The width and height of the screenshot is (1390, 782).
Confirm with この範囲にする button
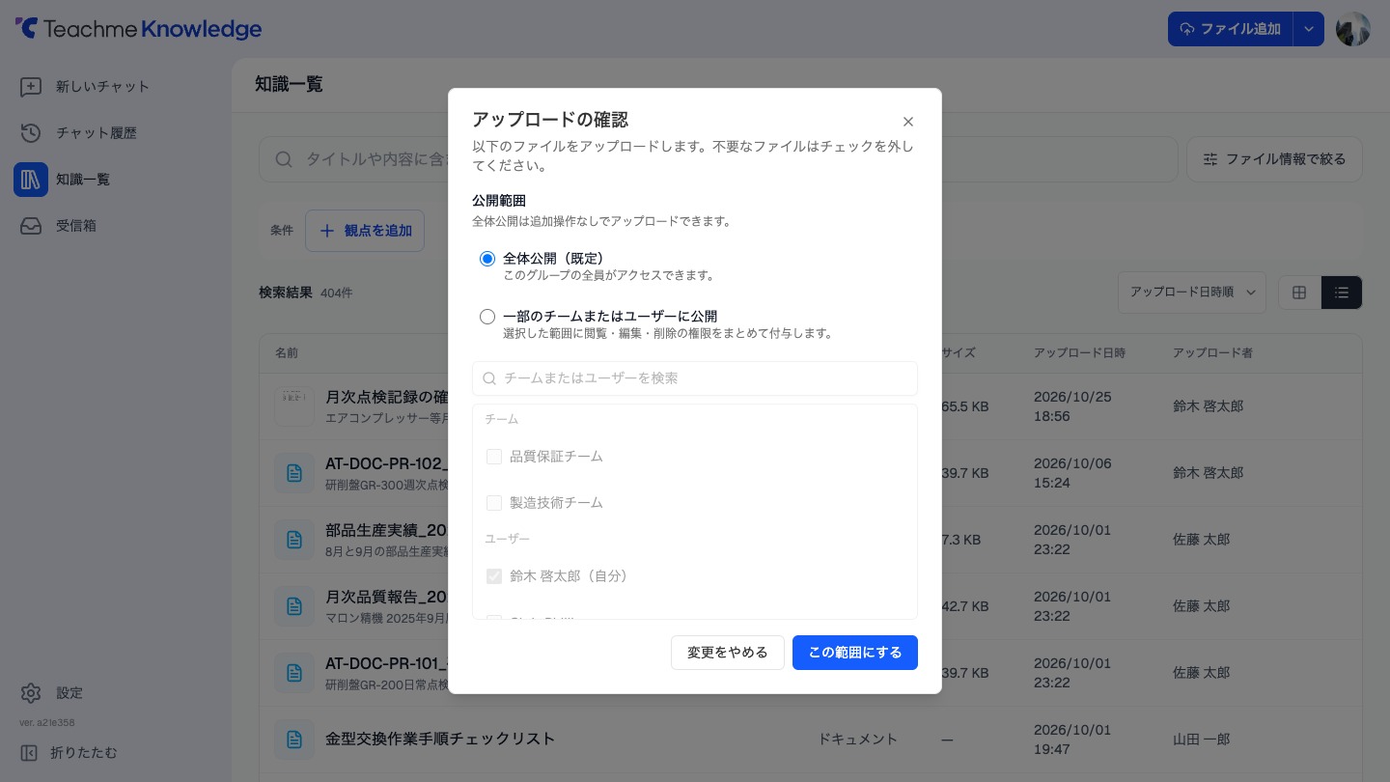855,653
